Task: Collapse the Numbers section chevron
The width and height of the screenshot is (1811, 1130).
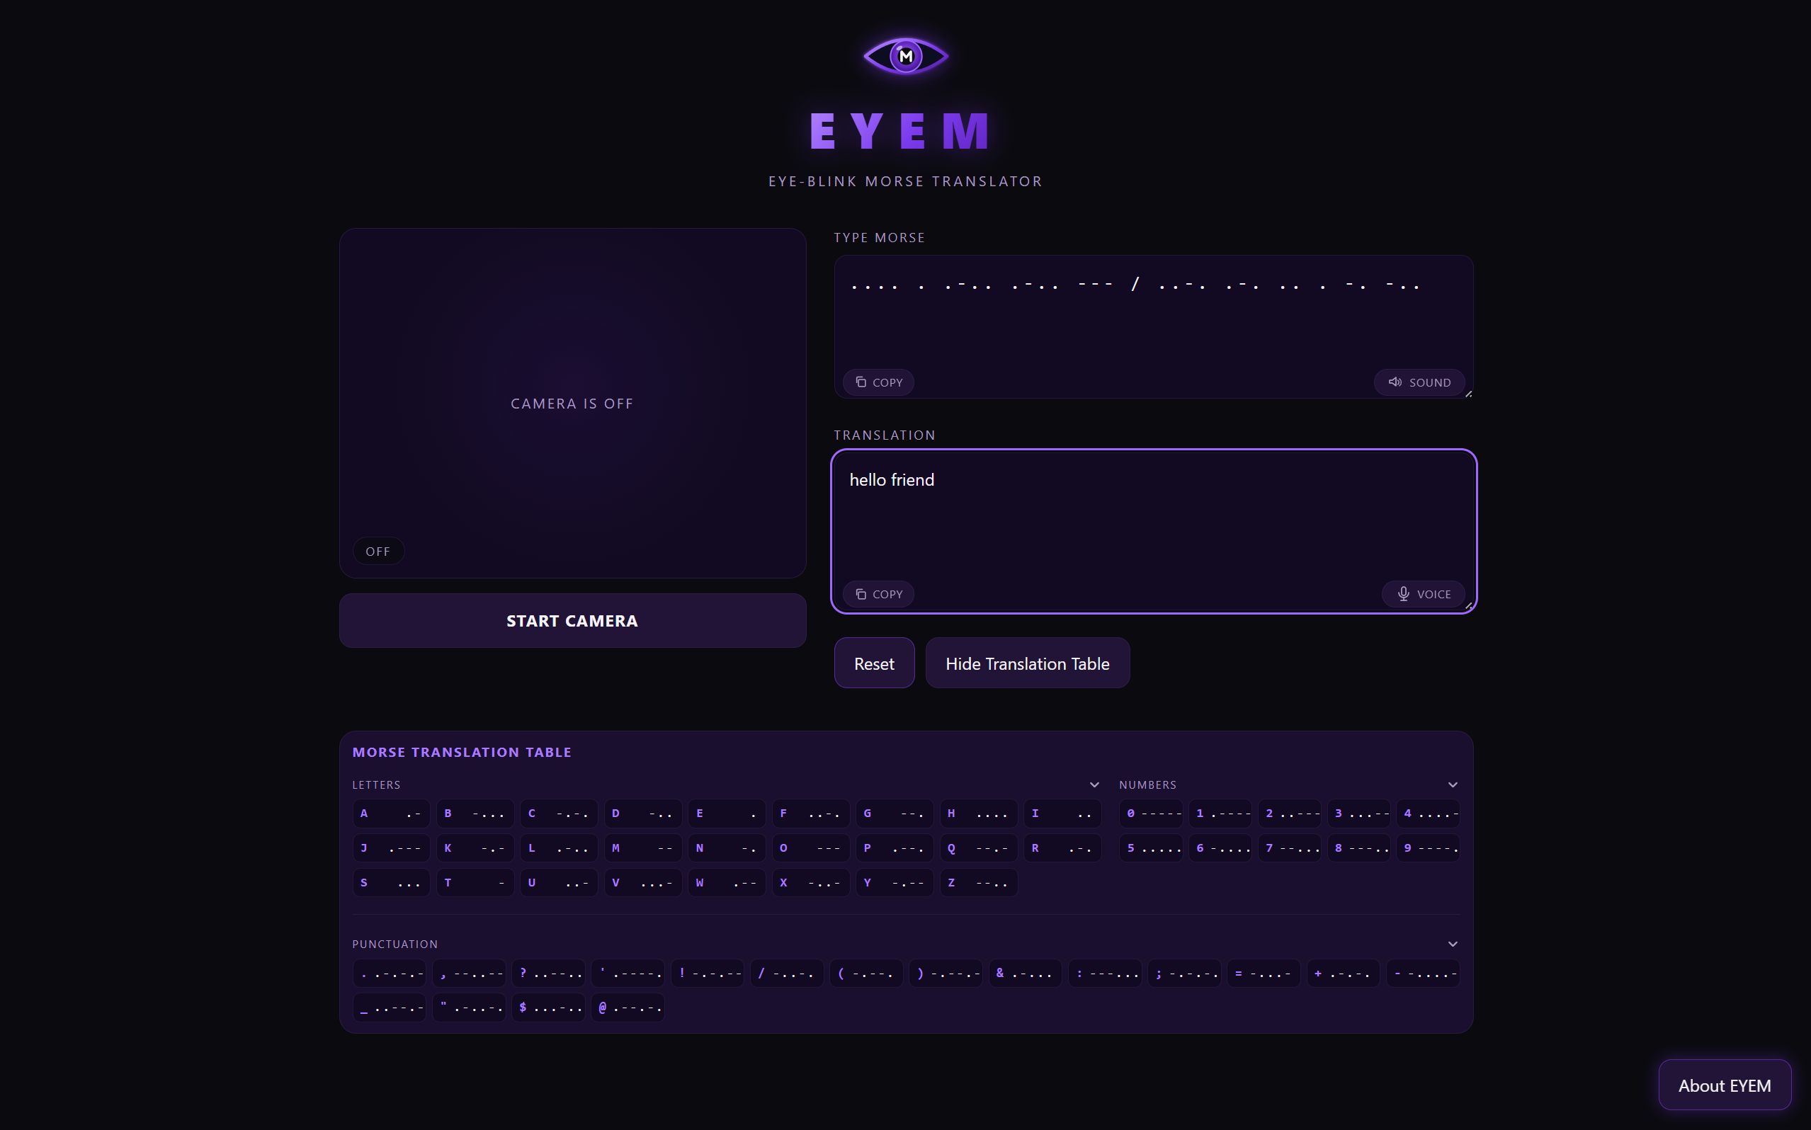Action: point(1452,784)
